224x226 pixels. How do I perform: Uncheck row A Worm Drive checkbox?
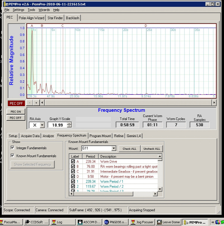click(x=73, y=162)
